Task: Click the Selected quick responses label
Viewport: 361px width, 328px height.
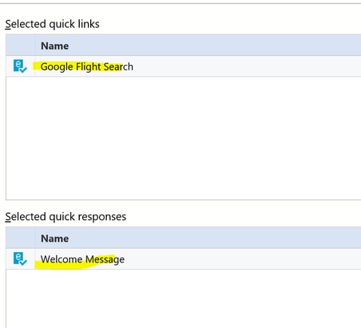Action: point(65,217)
